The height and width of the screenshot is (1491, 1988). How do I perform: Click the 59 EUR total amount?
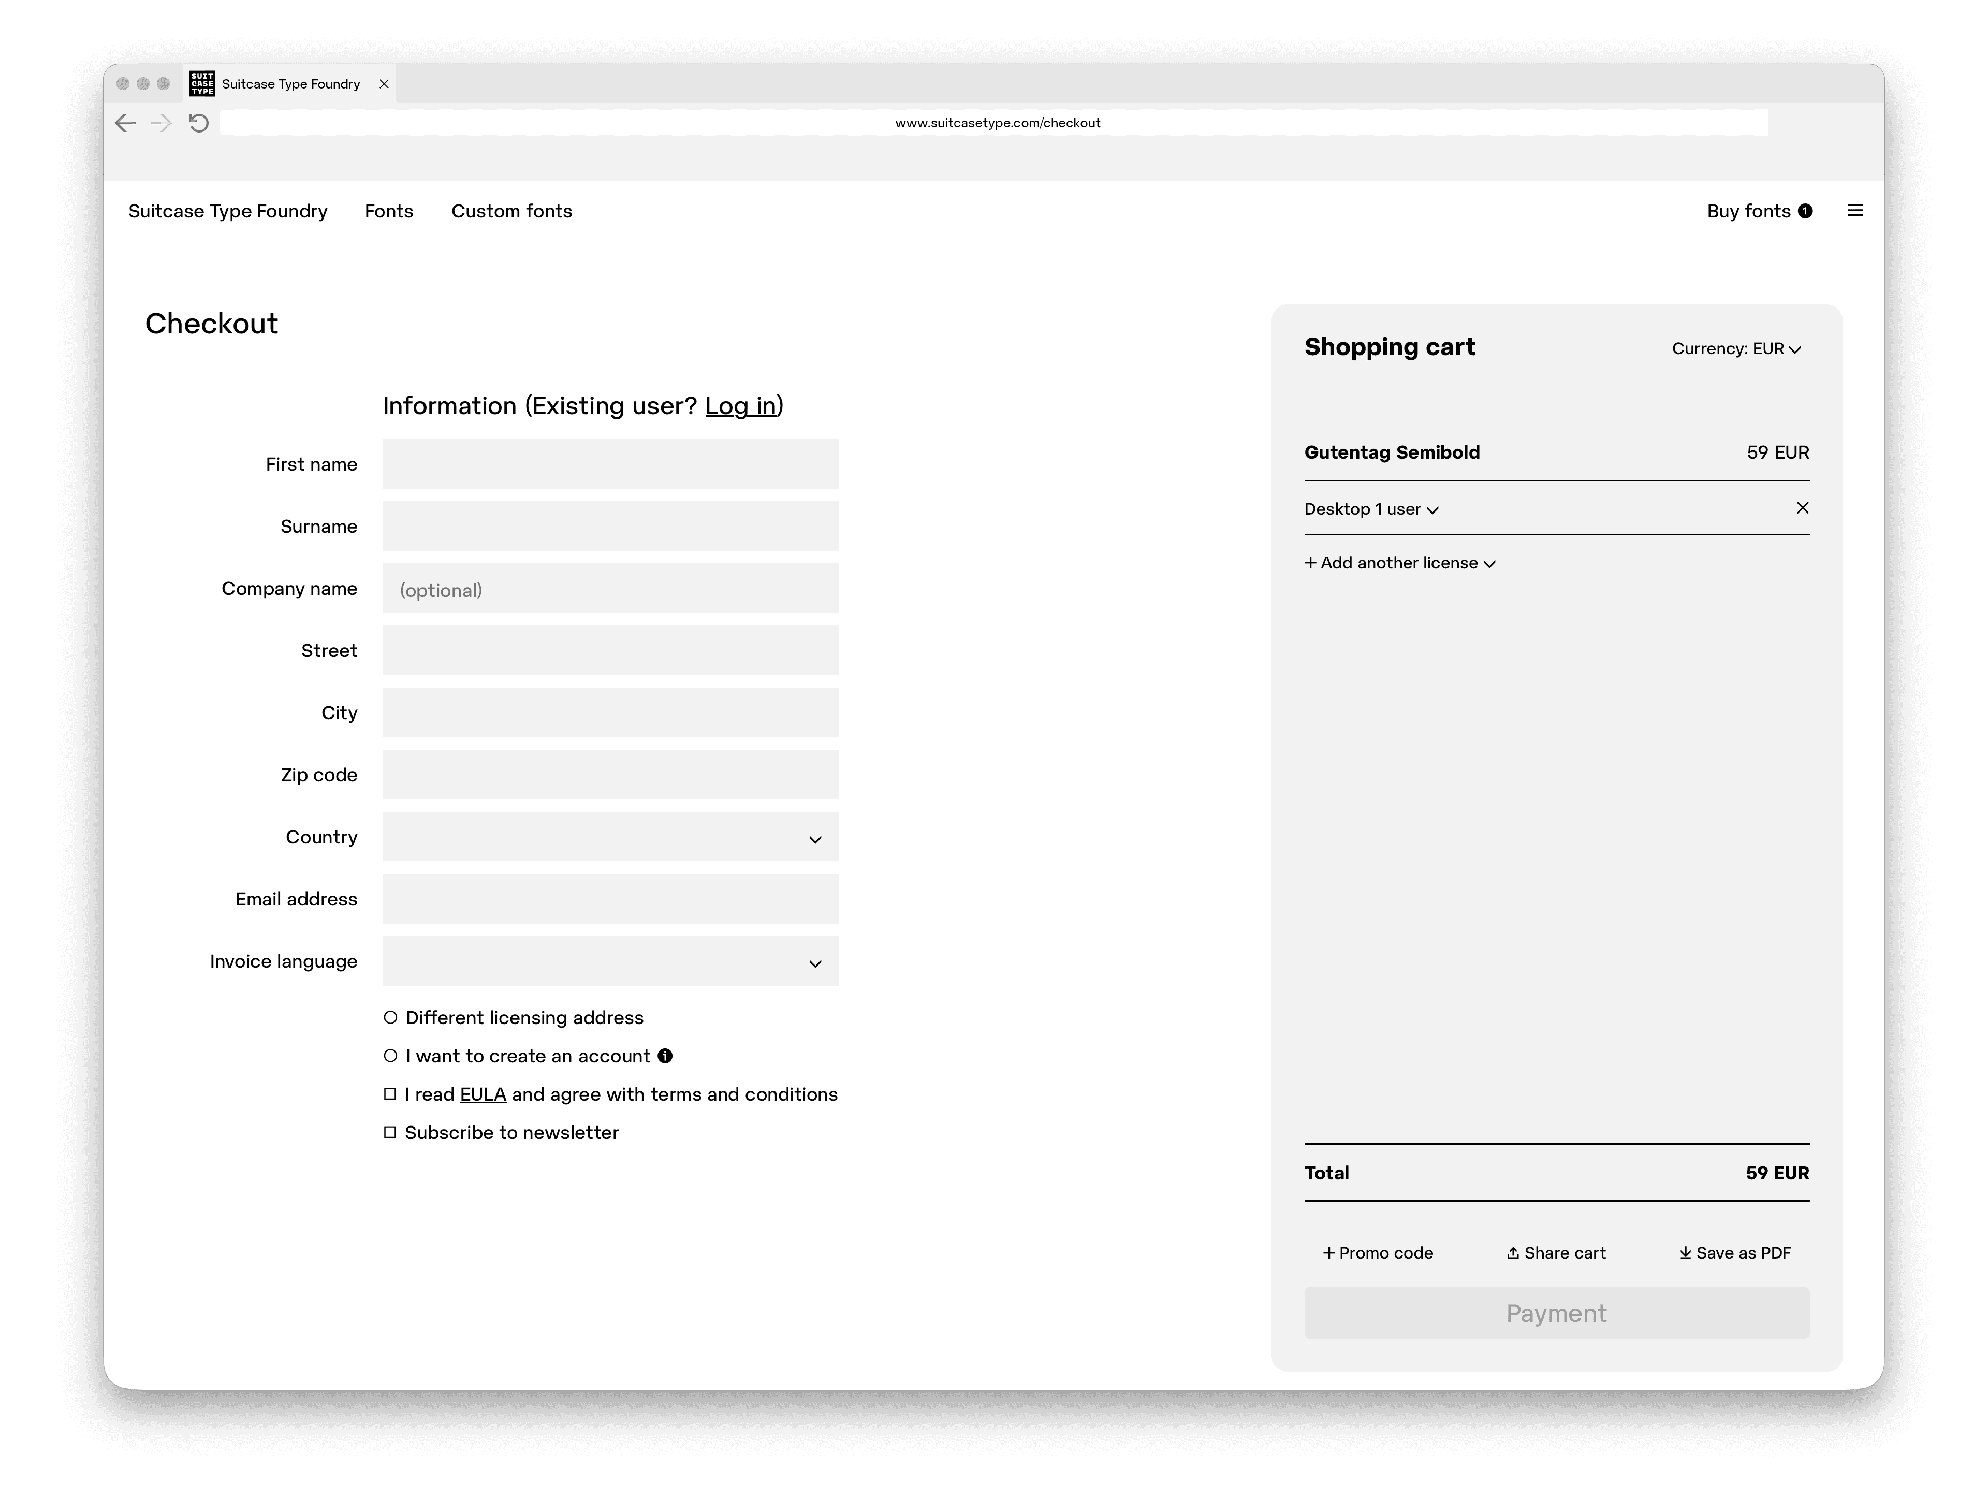pos(1777,1173)
